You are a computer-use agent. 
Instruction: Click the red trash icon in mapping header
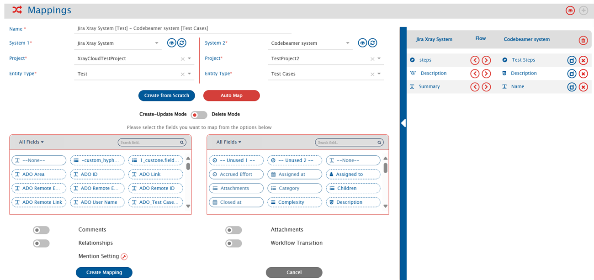pyautogui.click(x=583, y=41)
